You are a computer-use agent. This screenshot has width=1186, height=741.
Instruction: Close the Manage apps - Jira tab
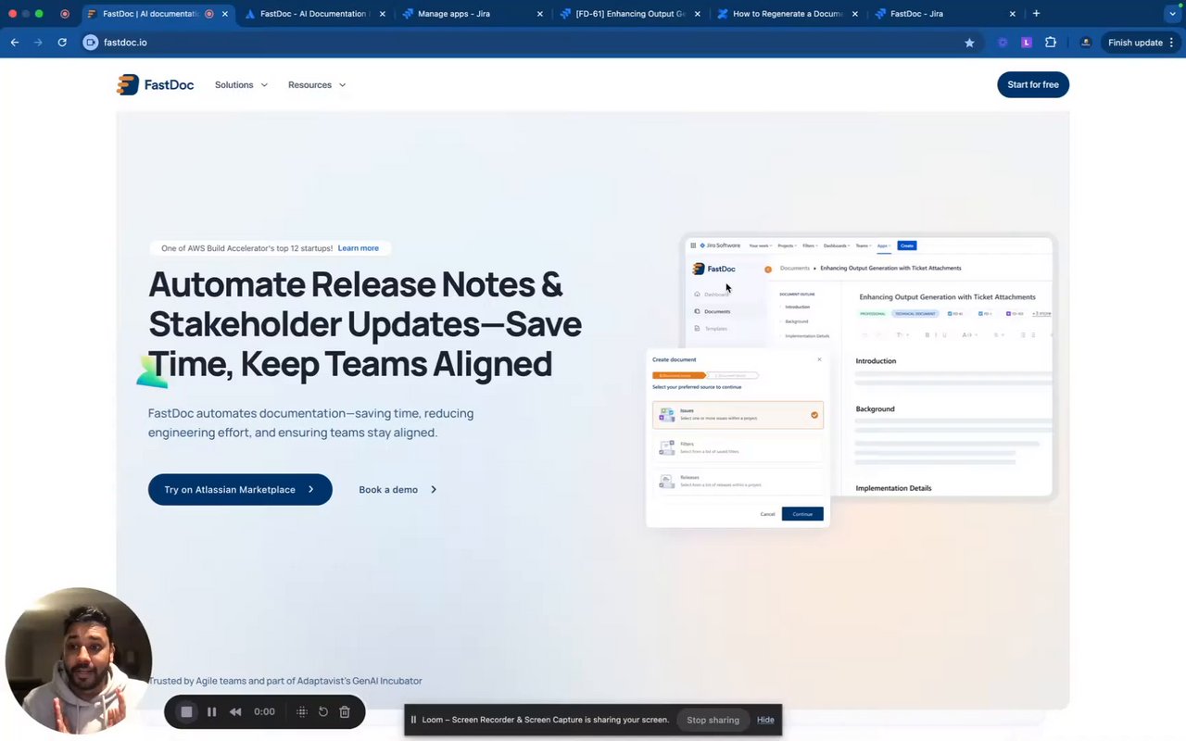[540, 14]
